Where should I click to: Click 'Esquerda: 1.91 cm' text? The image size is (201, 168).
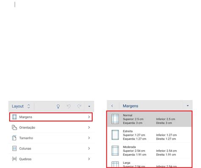(134, 154)
